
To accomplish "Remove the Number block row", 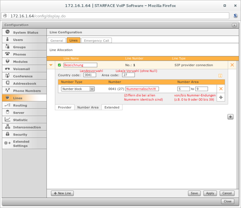I will [x=221, y=89].
